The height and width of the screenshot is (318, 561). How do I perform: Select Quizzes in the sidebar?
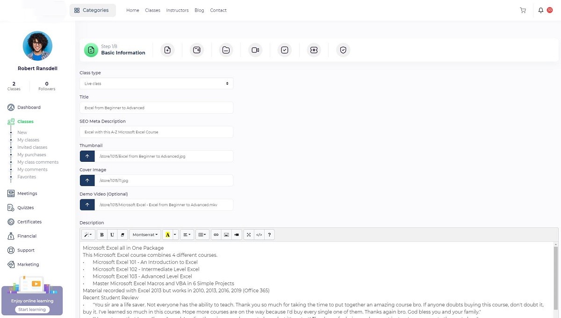[25, 208]
